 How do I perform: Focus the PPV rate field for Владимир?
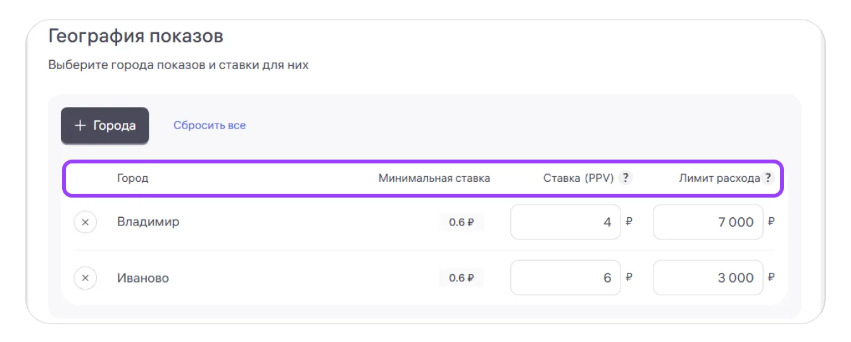565,222
